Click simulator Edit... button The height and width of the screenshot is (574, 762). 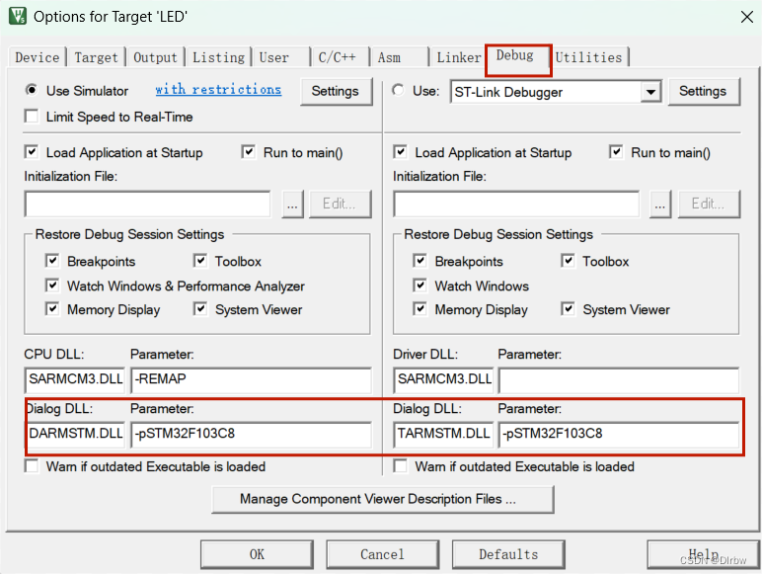pyautogui.click(x=340, y=204)
